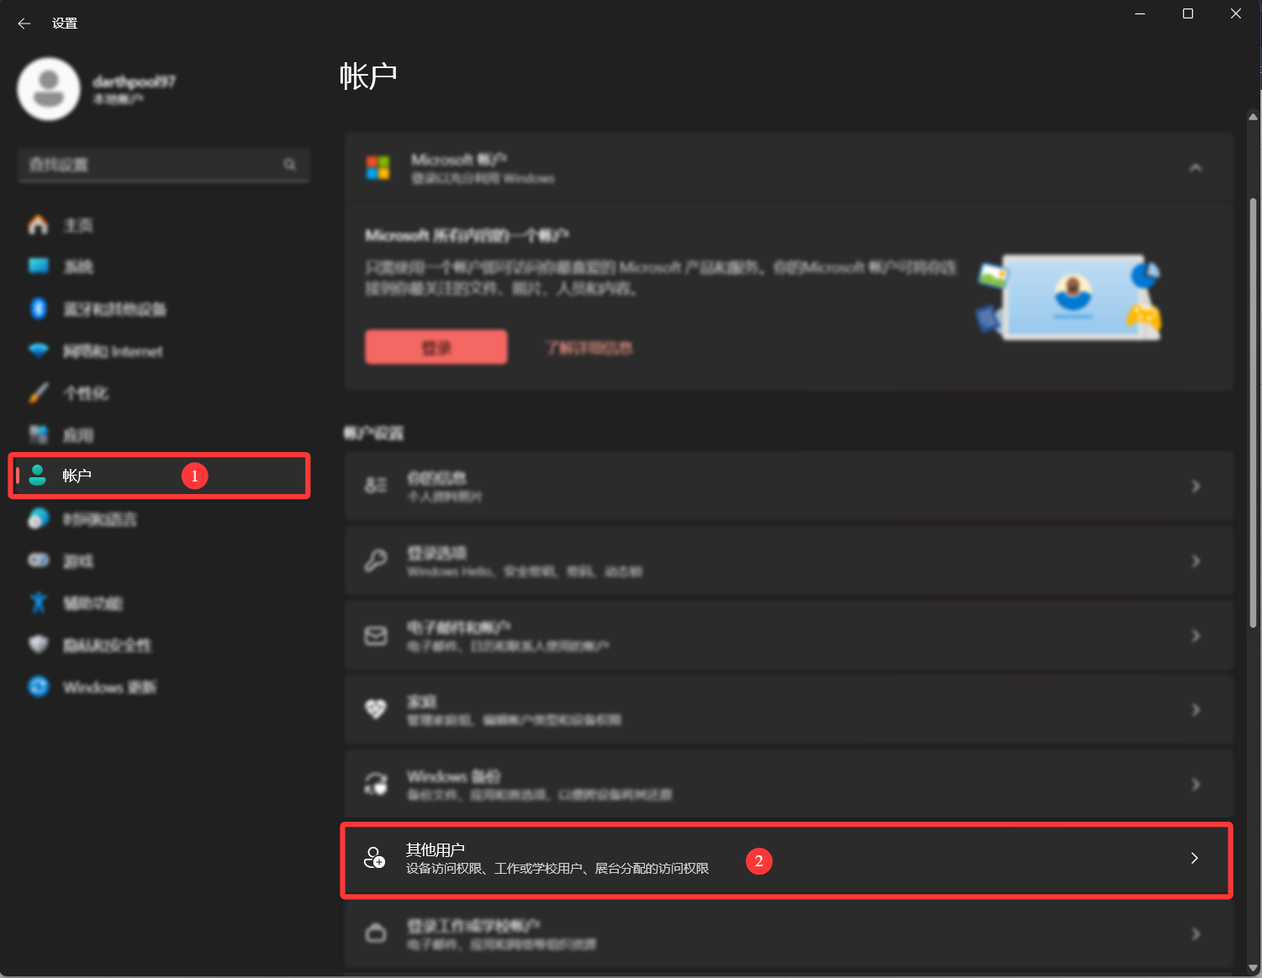Open the accessibility figure icon in sidebar
This screenshot has width=1262, height=978.
(39, 602)
